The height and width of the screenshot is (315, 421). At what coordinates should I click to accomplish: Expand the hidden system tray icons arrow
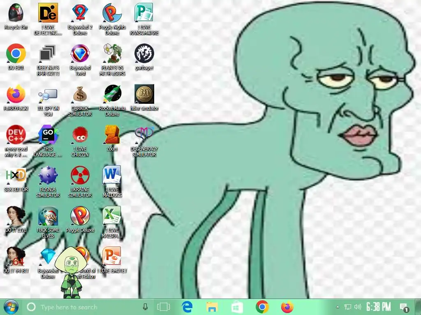[x=338, y=307]
